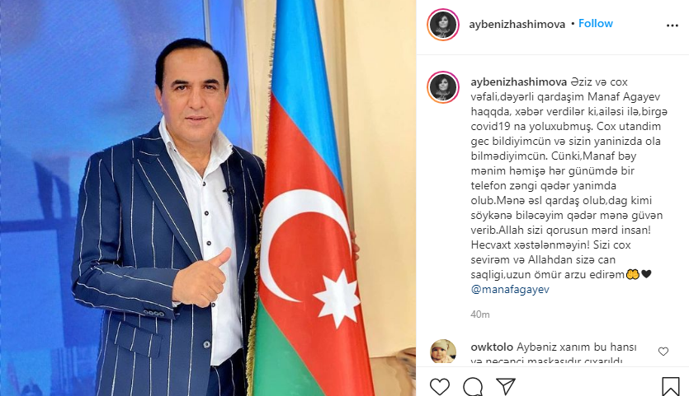689x396 pixels.
Task: Save post with bookmark icon
Action: [670, 386]
